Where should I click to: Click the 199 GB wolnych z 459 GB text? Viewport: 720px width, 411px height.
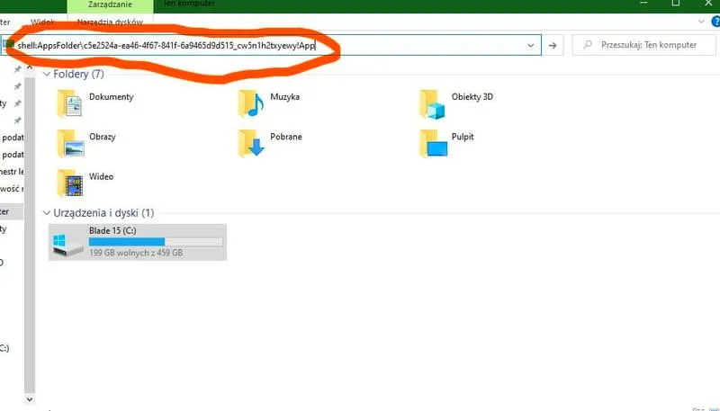coord(136,253)
